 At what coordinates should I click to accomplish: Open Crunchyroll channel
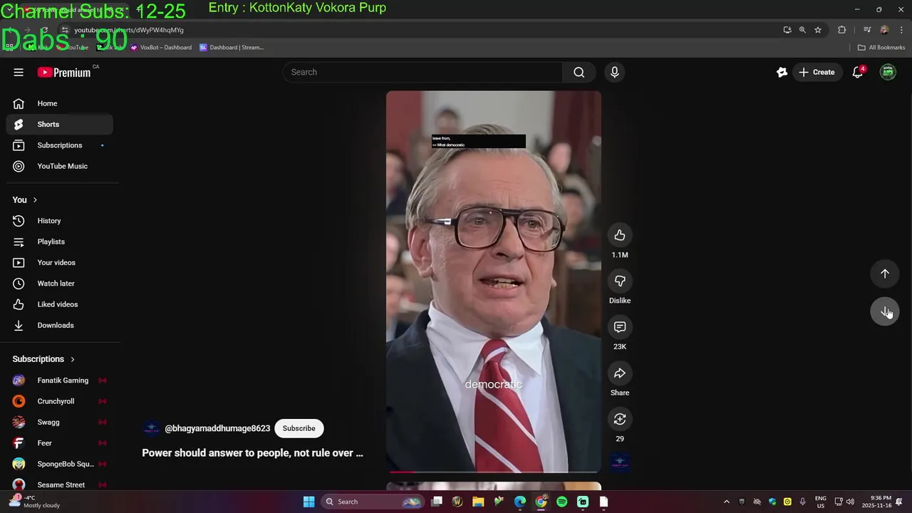[60, 401]
